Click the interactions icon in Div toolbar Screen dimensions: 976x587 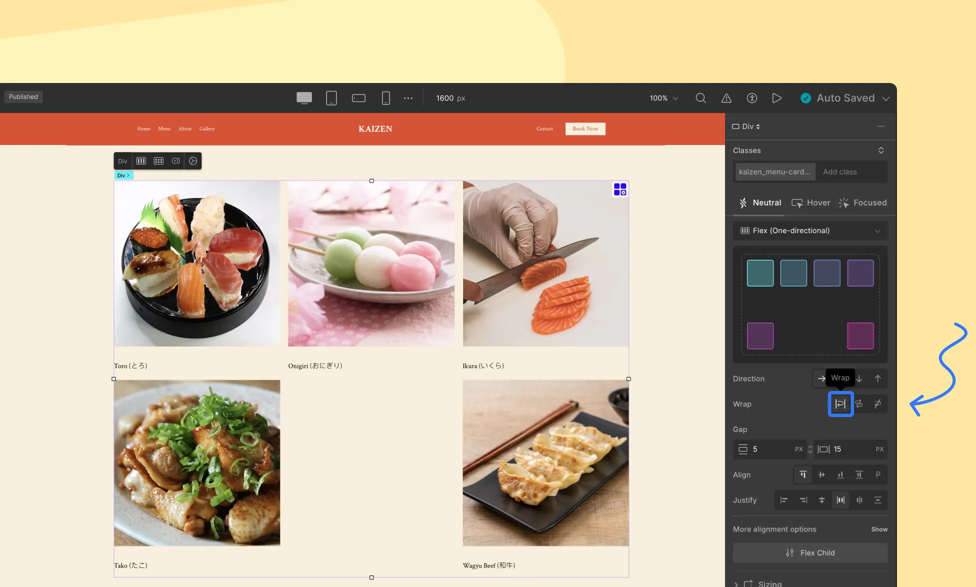click(x=176, y=161)
